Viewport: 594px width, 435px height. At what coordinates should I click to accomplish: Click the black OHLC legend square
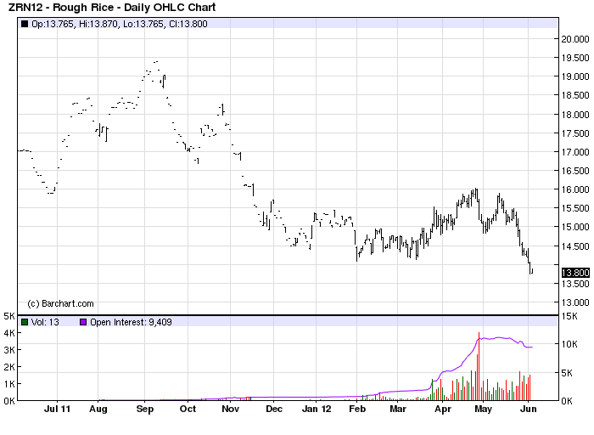(25, 24)
